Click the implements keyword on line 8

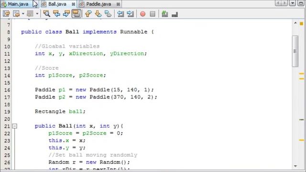99,32
